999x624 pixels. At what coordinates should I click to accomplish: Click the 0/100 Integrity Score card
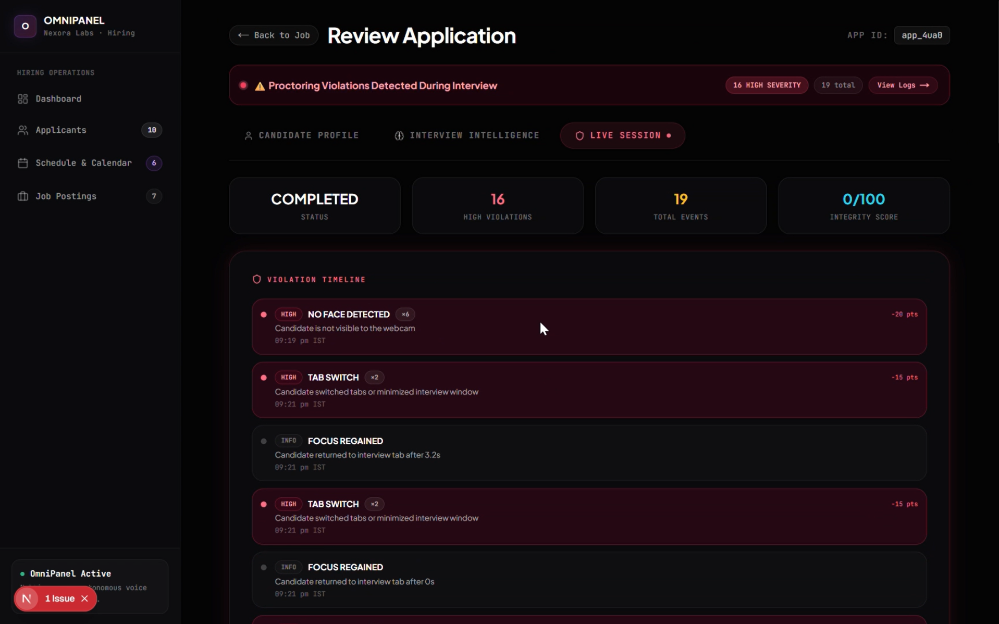[864, 206]
